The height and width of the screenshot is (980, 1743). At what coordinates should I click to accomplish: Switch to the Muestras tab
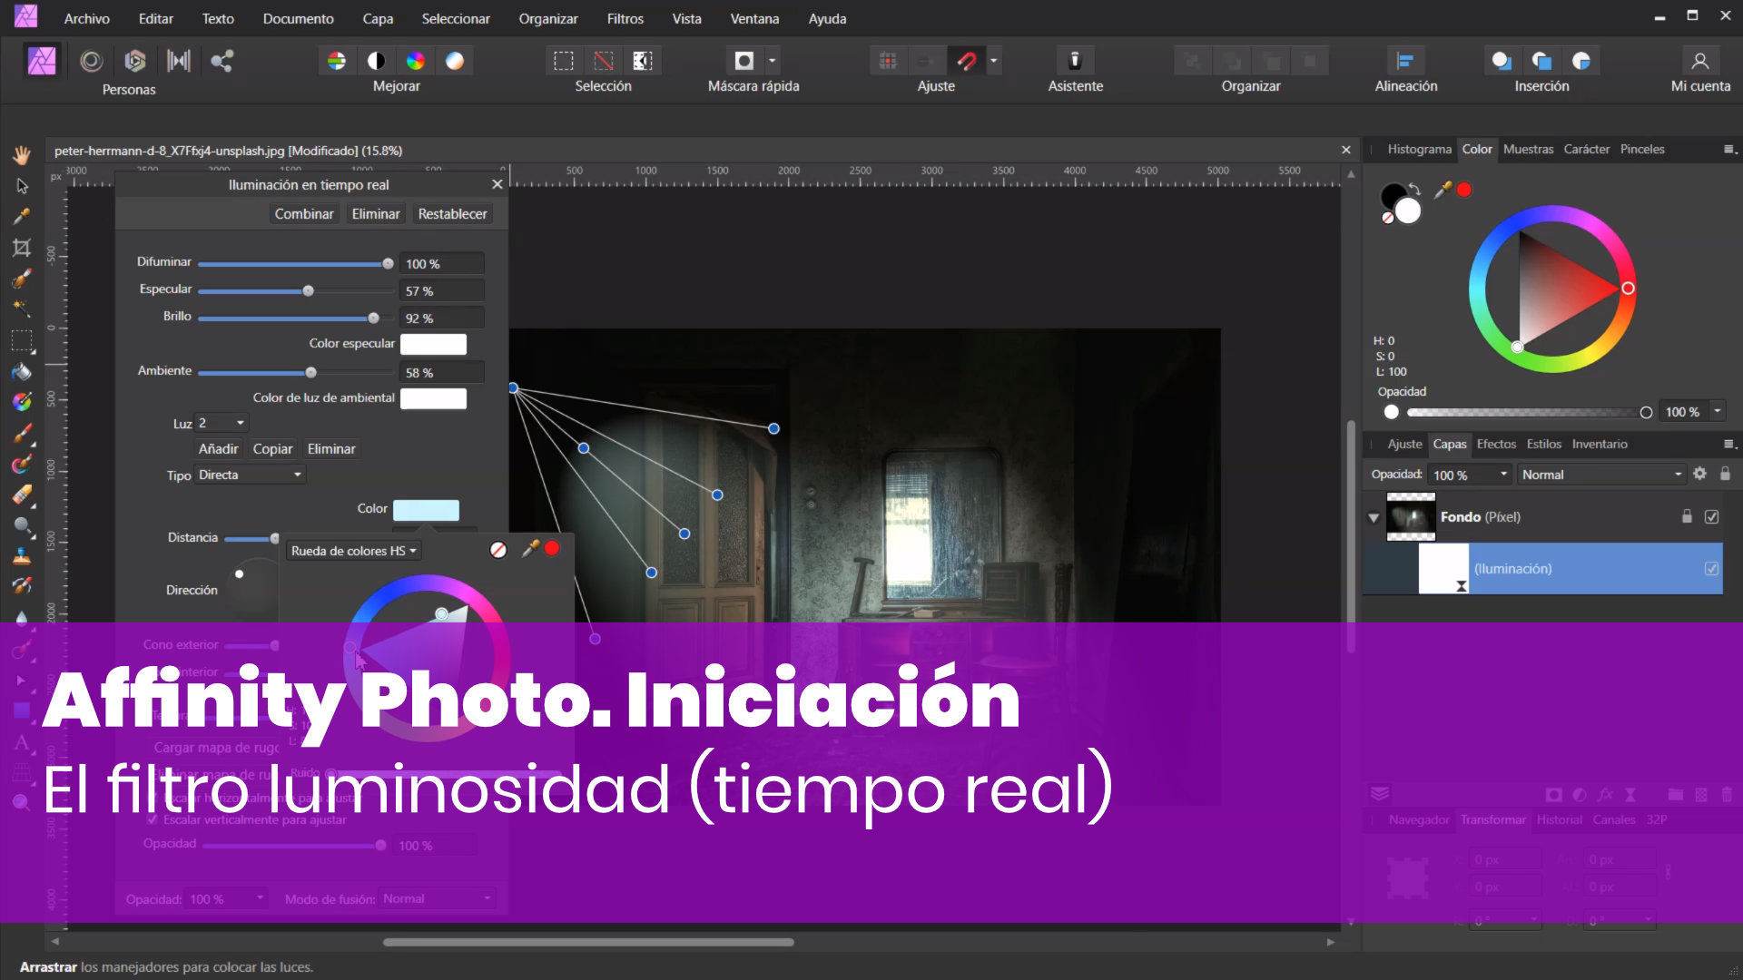1528,149
